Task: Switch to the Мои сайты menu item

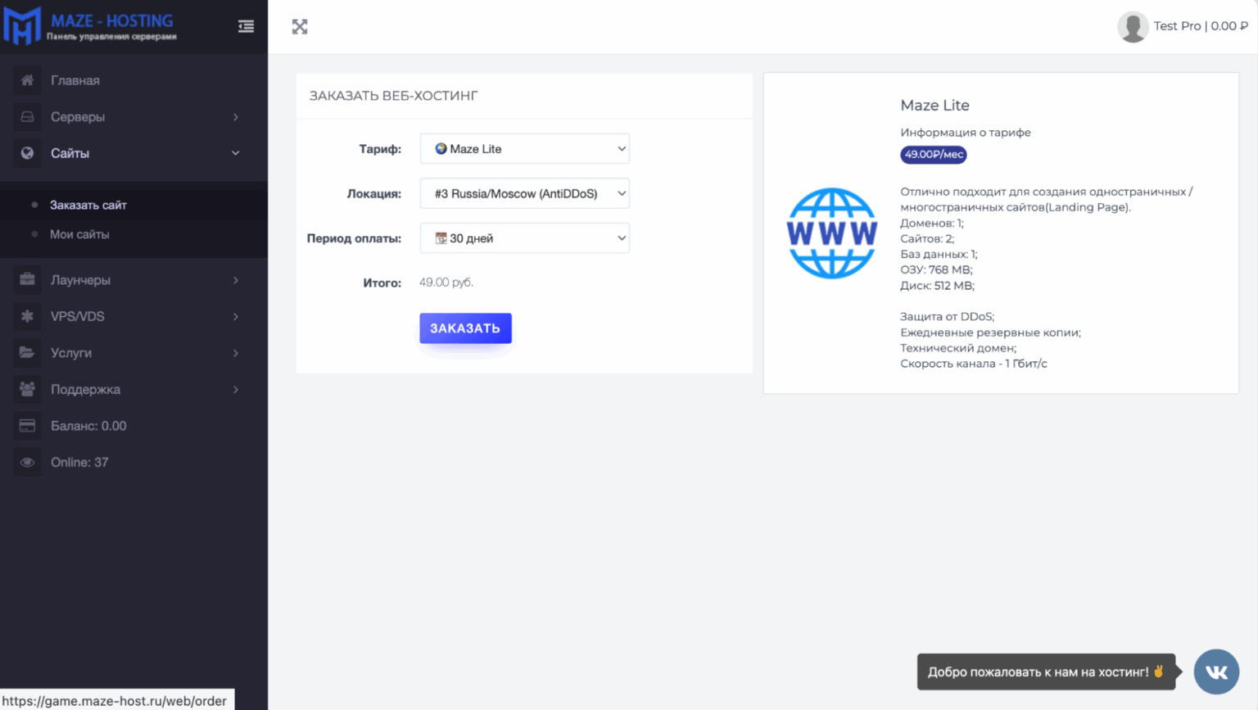Action: (x=82, y=234)
